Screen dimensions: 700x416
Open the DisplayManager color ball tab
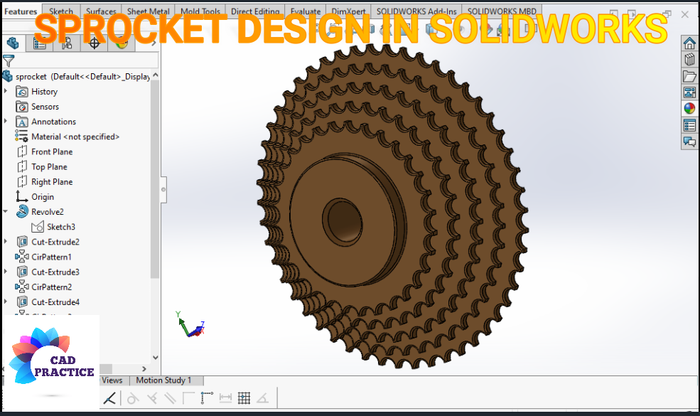(122, 43)
